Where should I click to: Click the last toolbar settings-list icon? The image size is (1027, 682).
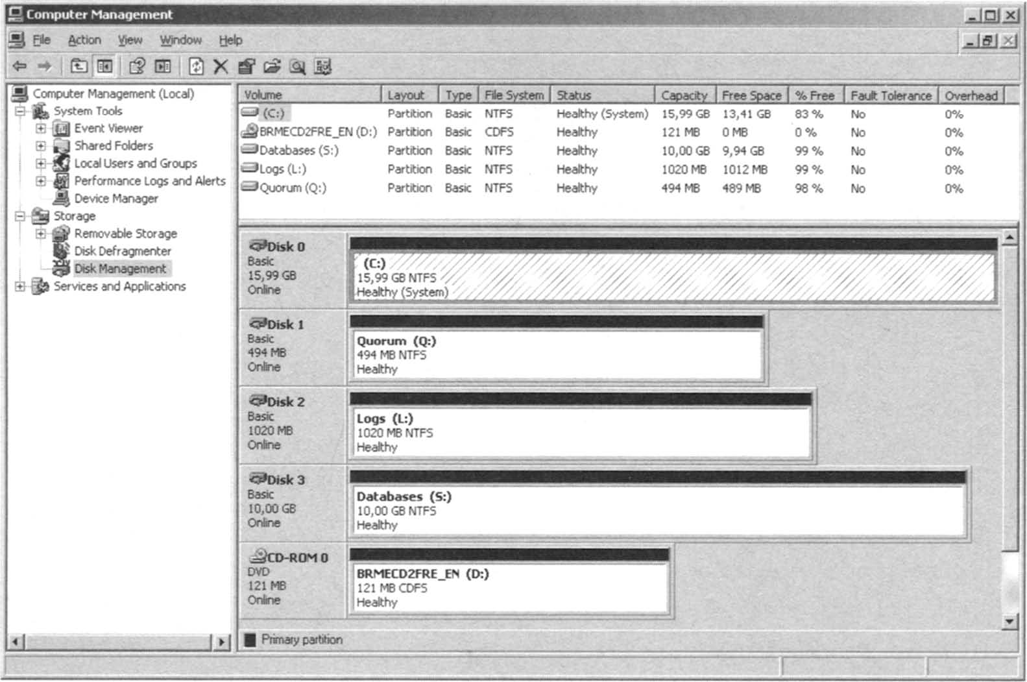pos(323,66)
